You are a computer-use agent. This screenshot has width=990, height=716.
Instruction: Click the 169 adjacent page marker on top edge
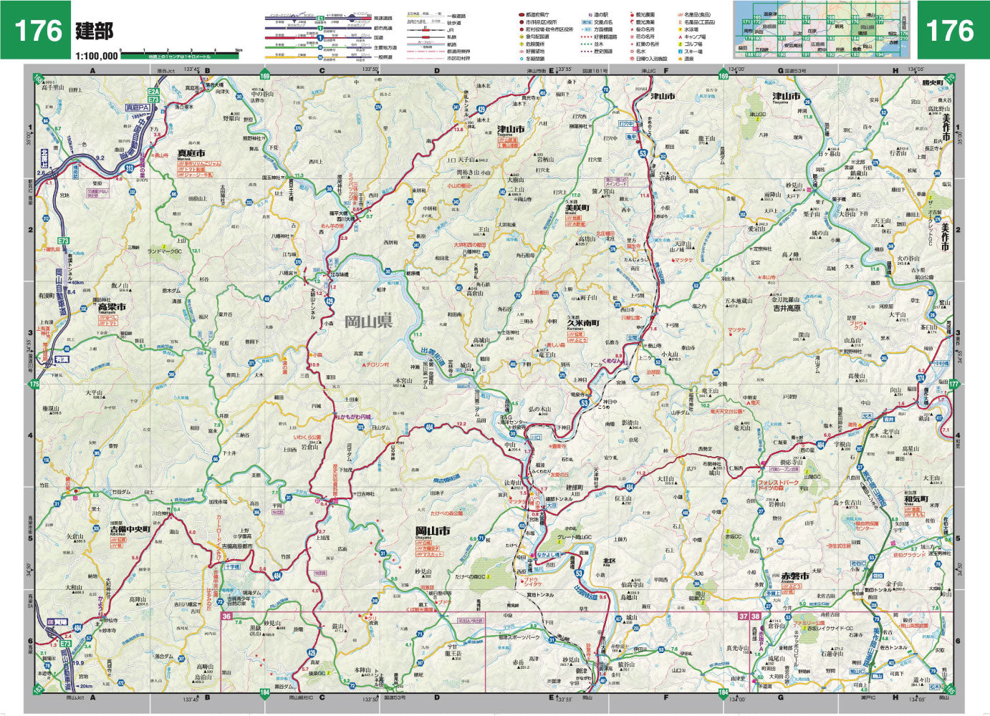click(x=265, y=75)
